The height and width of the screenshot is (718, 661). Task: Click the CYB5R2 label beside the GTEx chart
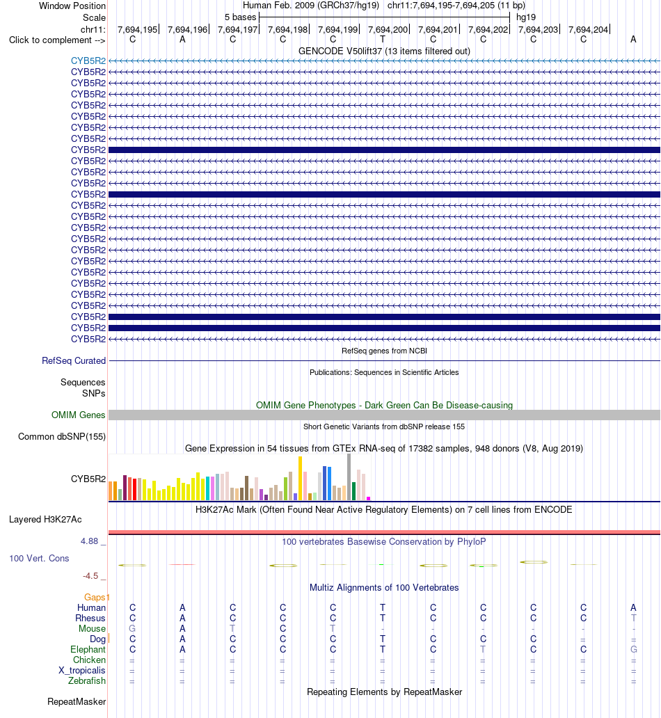pyautogui.click(x=88, y=479)
